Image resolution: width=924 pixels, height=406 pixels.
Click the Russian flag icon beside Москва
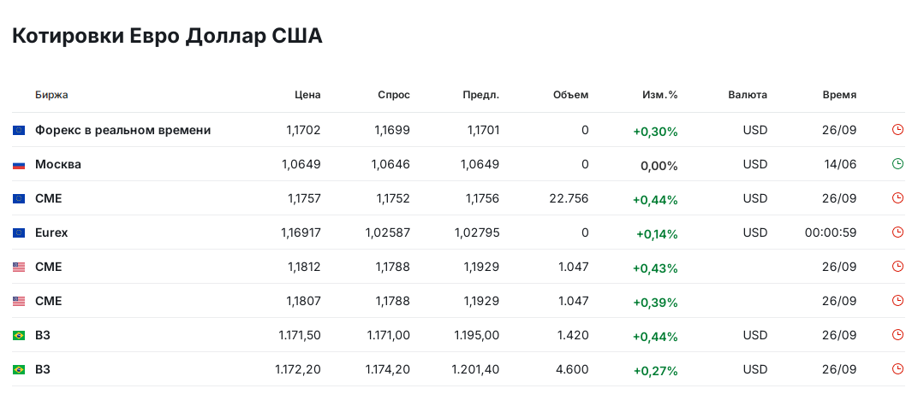point(19,164)
